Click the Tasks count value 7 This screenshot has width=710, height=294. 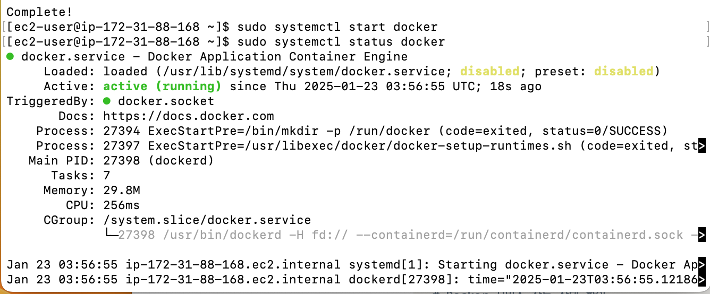(107, 176)
